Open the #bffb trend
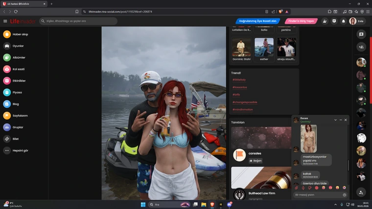372x209 pixels. coord(236,94)
